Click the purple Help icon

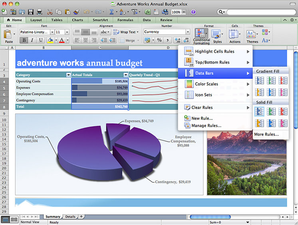pyautogui.click(x=193, y=12)
